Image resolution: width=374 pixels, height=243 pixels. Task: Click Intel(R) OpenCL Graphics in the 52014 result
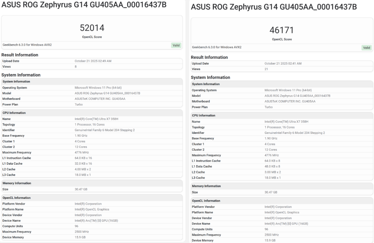pyautogui.click(x=92, y=209)
